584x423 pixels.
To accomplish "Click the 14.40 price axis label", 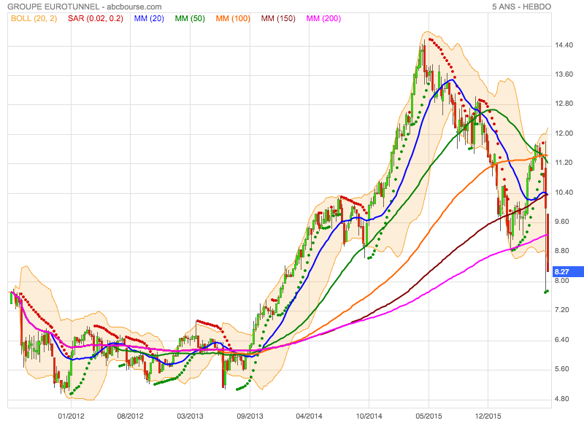I will pos(564,45).
